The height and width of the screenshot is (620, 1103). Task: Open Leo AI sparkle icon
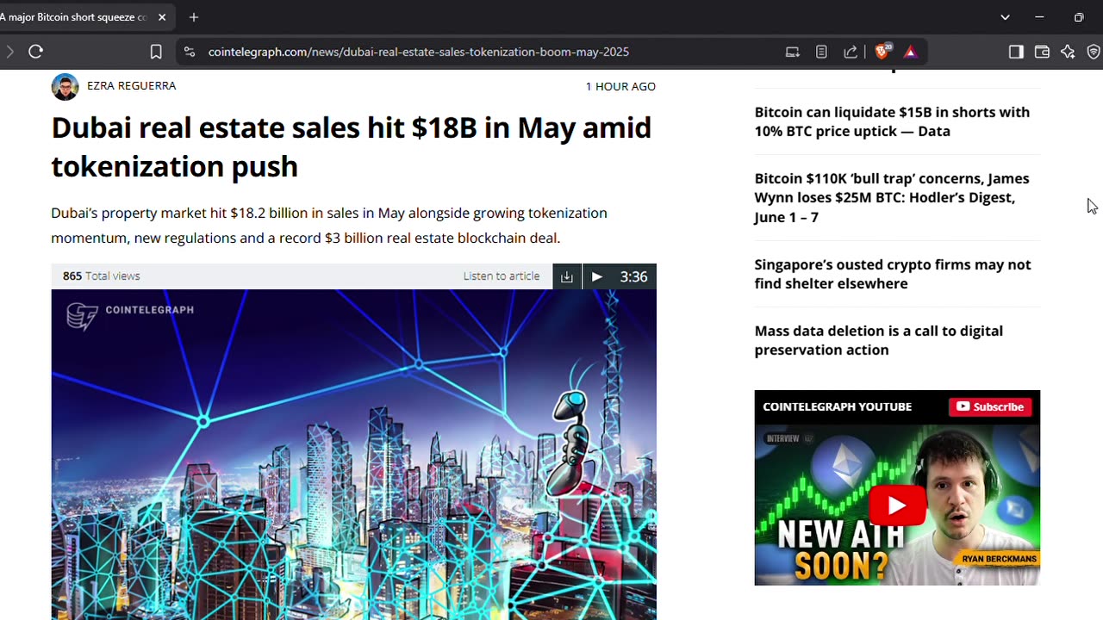[x=1068, y=52]
